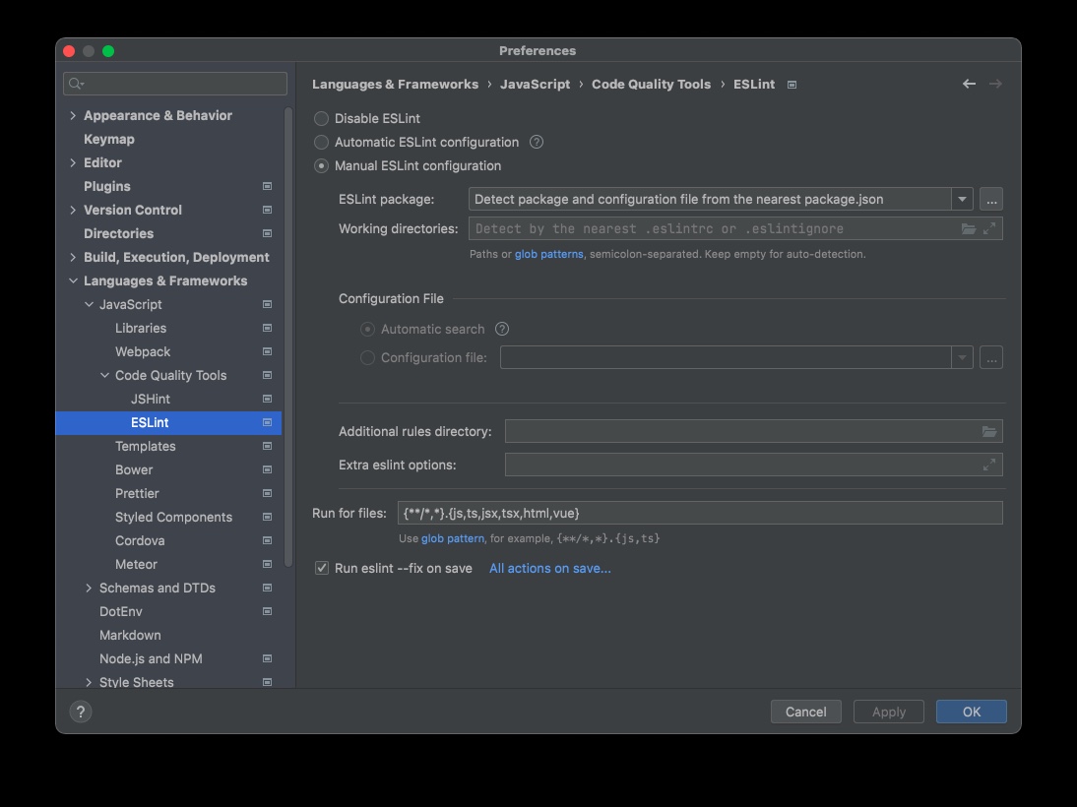Toggle Run eslint --fix on save checkbox
This screenshot has width=1077, height=807.
(x=321, y=569)
